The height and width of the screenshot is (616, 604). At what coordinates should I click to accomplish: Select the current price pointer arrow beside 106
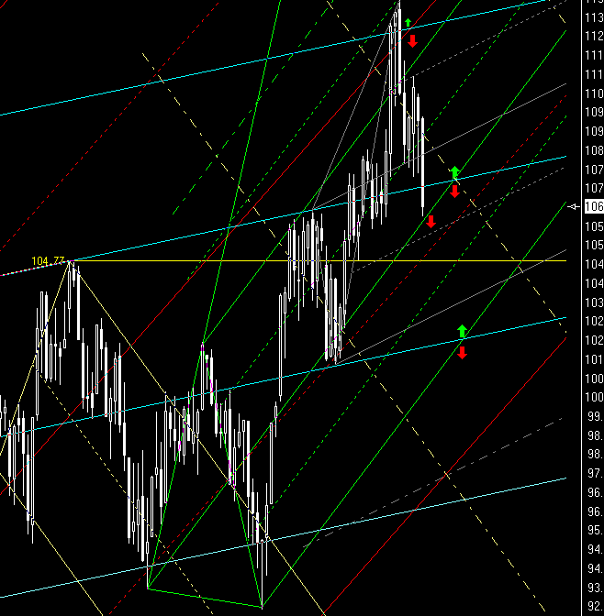(x=575, y=206)
